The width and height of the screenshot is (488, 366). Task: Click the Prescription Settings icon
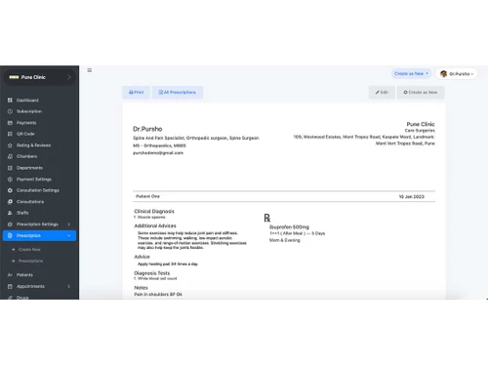point(10,224)
